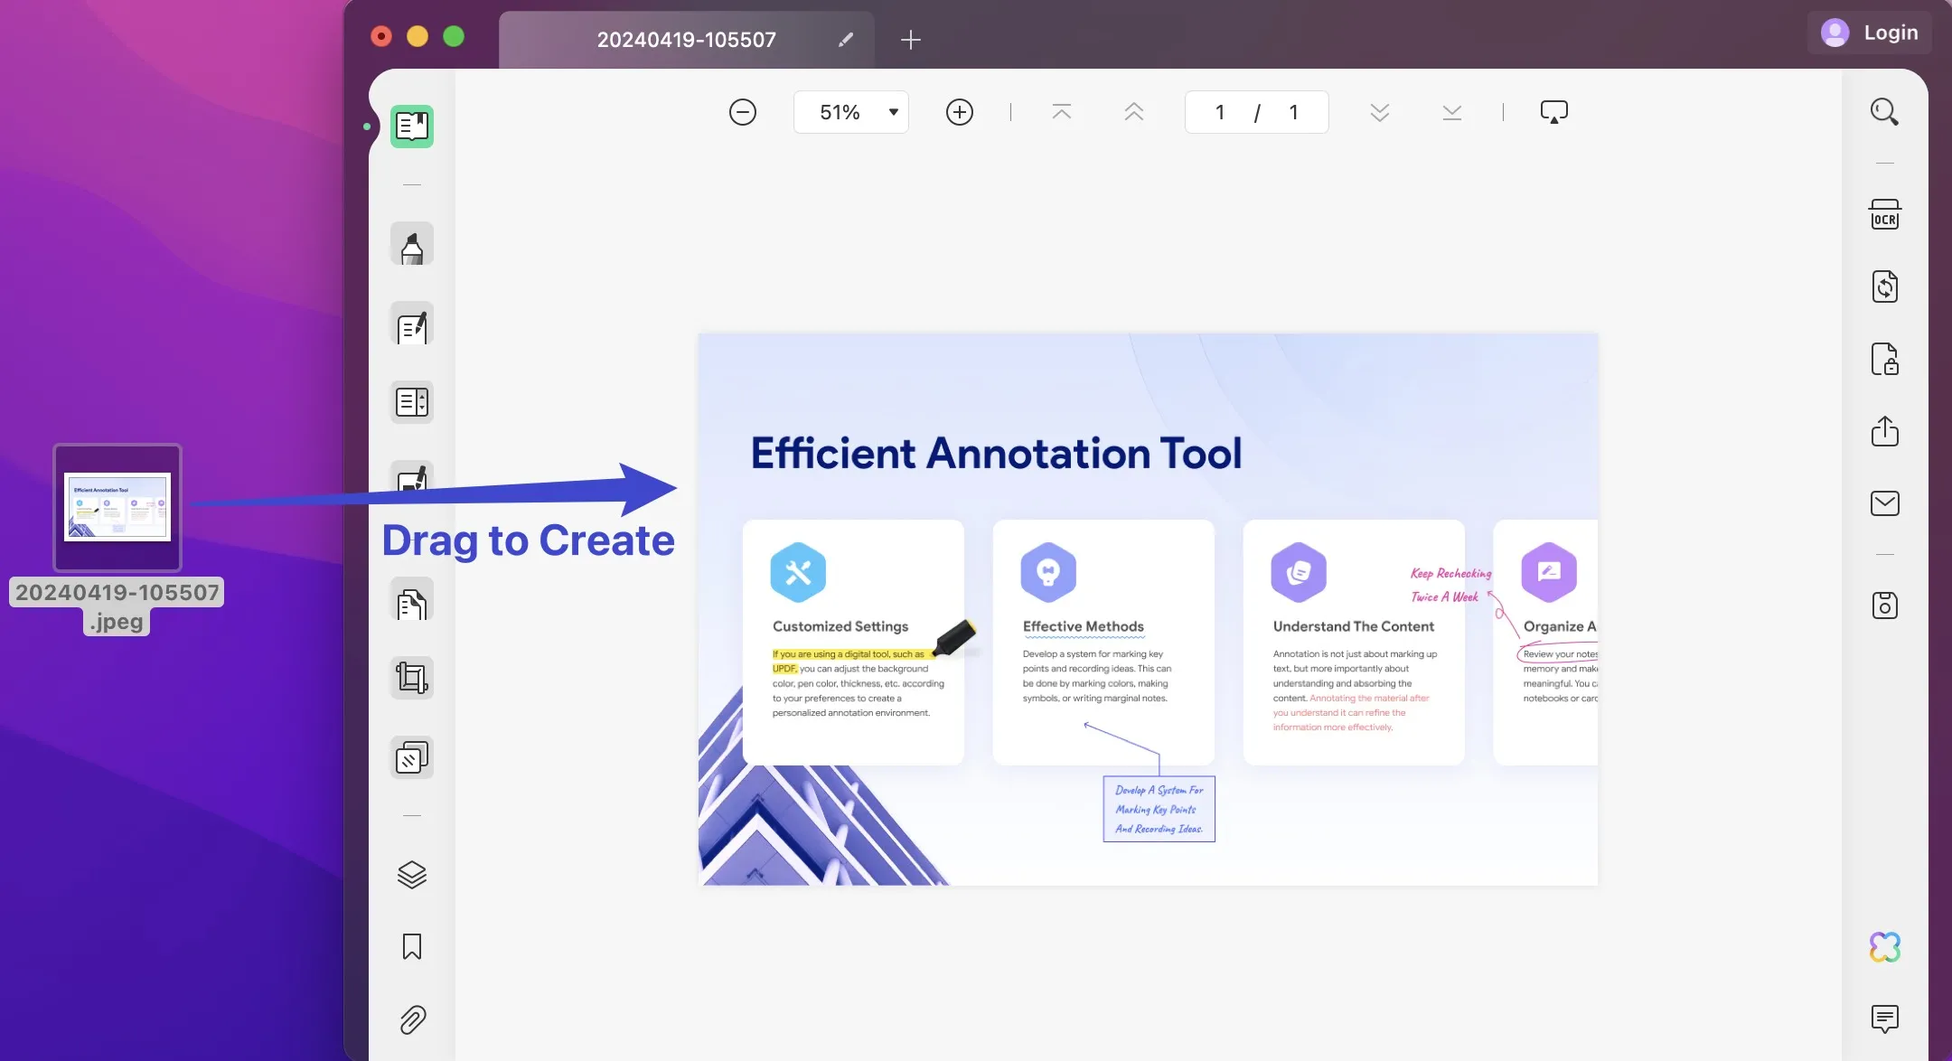This screenshot has height=1061, width=1952.
Task: Start slideshow presentation mode
Action: [x=1553, y=112]
